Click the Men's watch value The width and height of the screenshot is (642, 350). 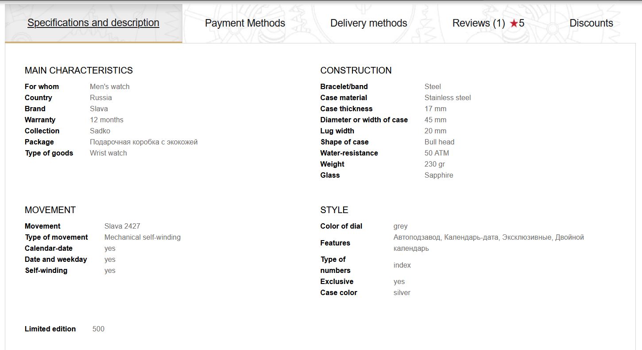coord(110,87)
